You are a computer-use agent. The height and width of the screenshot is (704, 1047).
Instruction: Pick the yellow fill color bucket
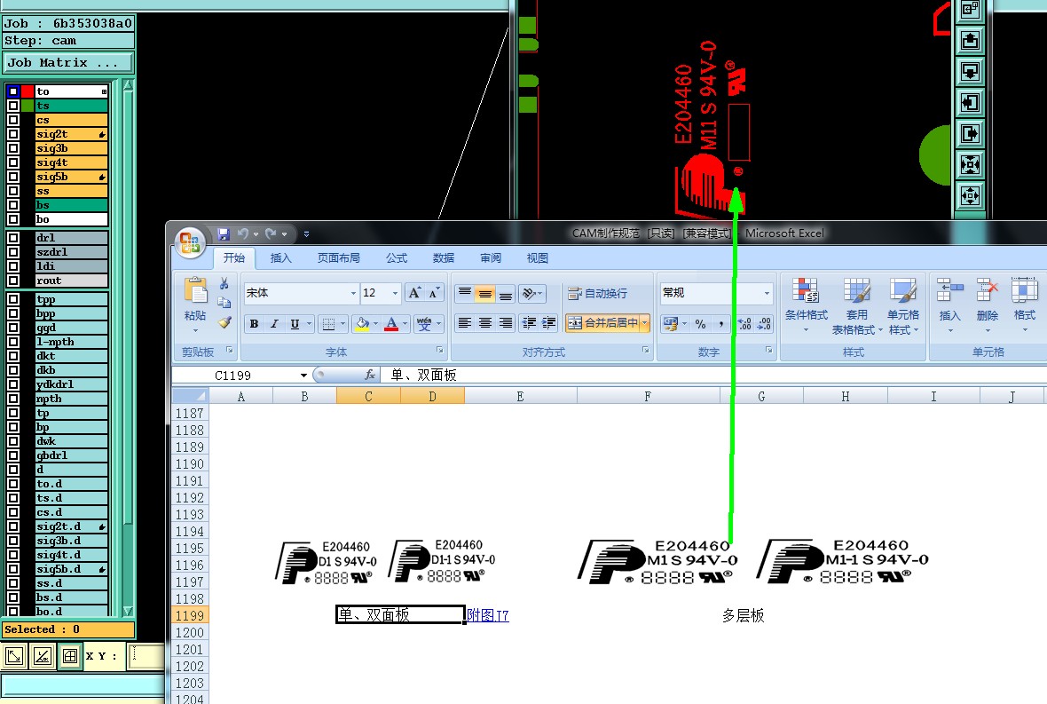[363, 324]
